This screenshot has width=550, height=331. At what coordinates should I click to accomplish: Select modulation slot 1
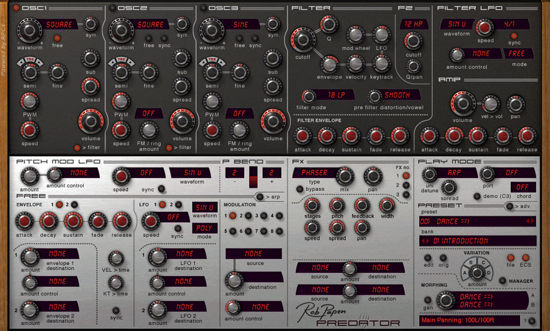click(232, 216)
